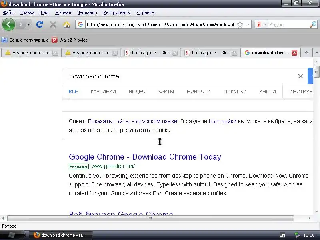Open the Закладки menu

coord(87,12)
